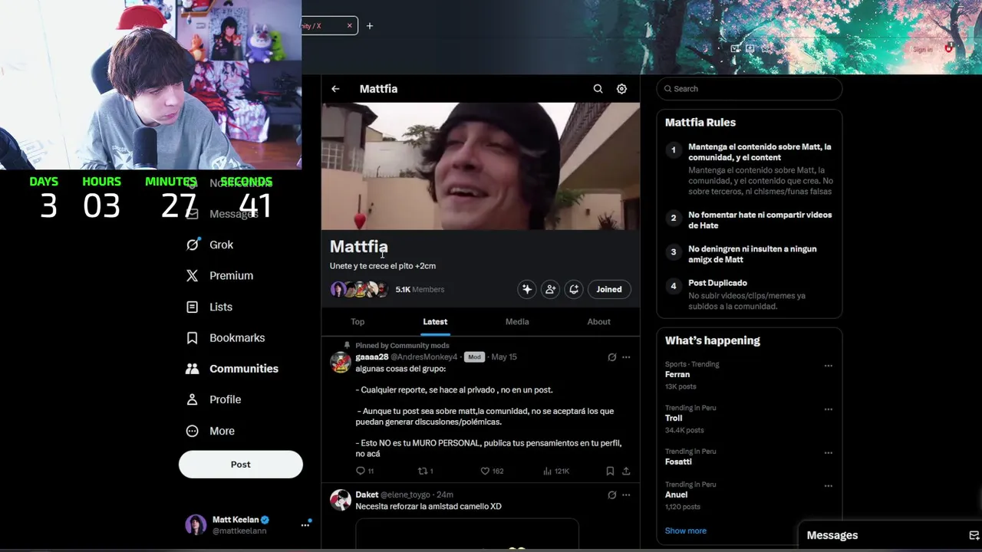Viewport: 982px width, 552px height.
Task: Open gaaaa28 profile avatar
Action: point(341,362)
